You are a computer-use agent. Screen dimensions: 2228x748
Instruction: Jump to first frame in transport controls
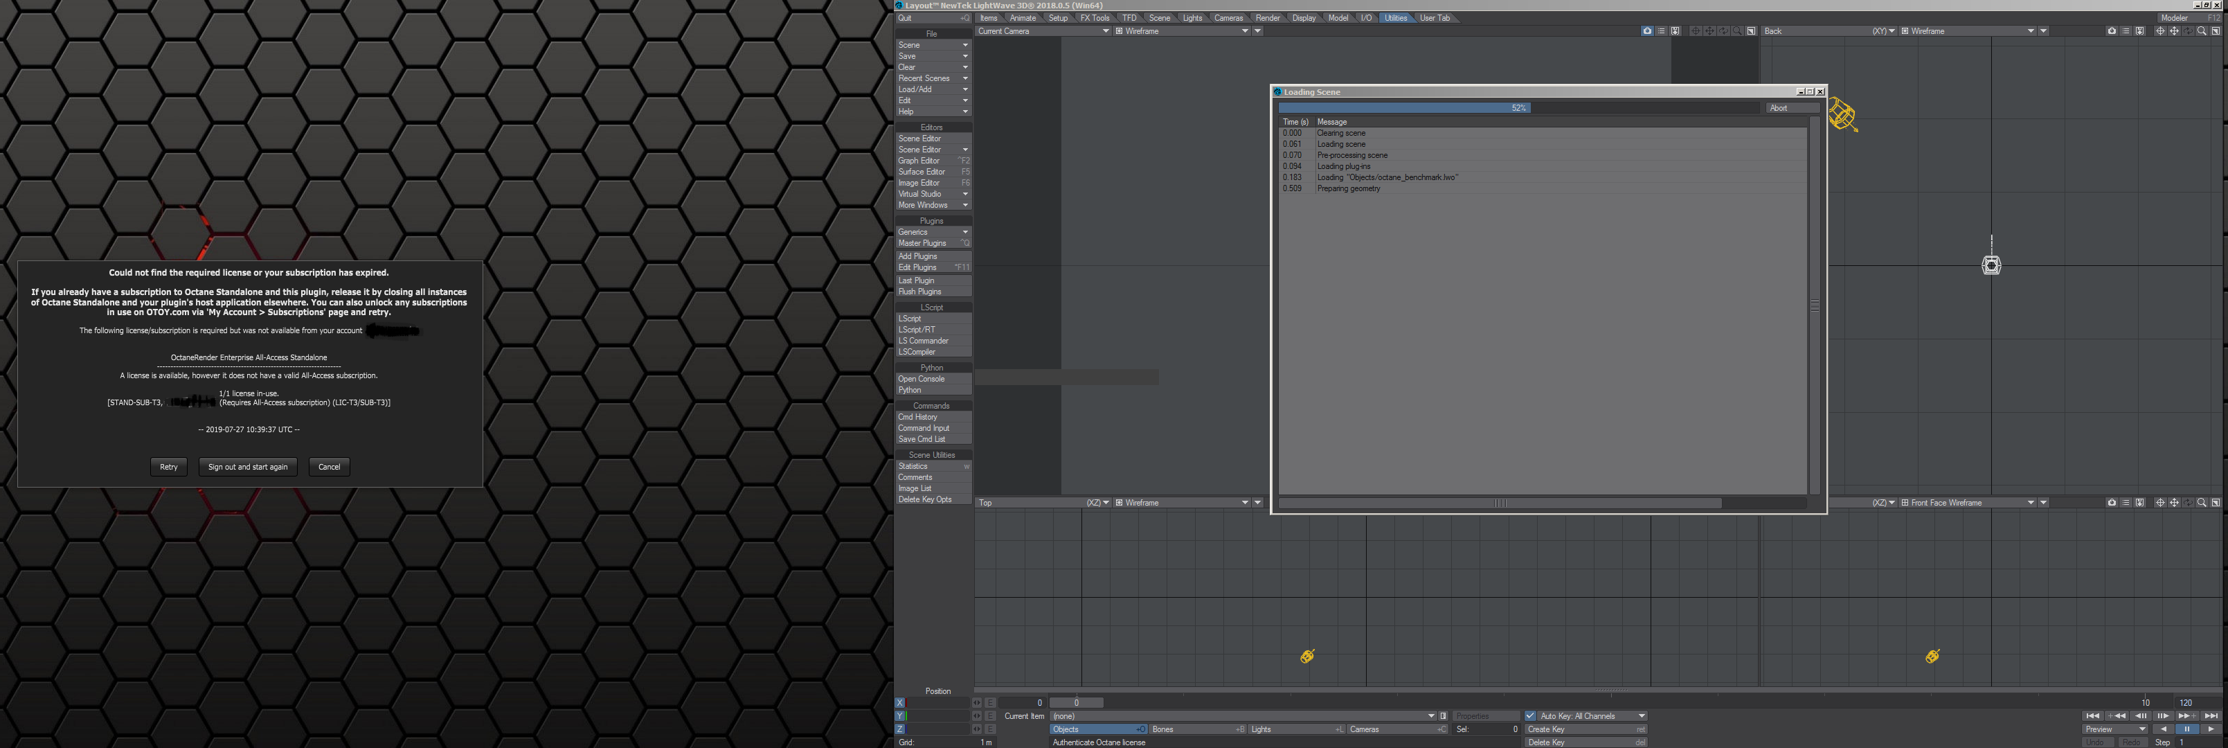pyautogui.click(x=2092, y=716)
